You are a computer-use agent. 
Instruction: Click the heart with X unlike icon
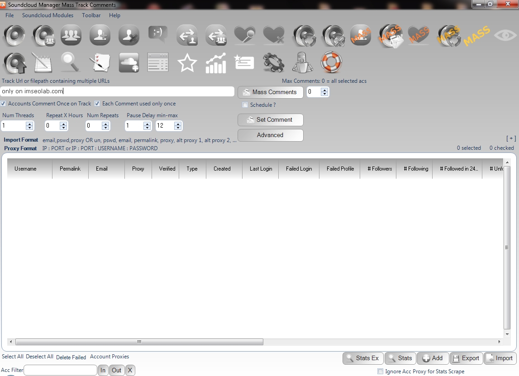(274, 35)
